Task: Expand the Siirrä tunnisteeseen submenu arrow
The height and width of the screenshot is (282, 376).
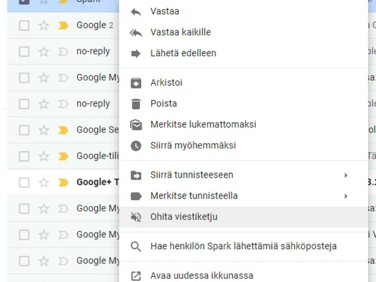Action: point(346,176)
